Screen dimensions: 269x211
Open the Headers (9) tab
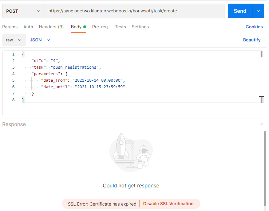click(x=51, y=27)
